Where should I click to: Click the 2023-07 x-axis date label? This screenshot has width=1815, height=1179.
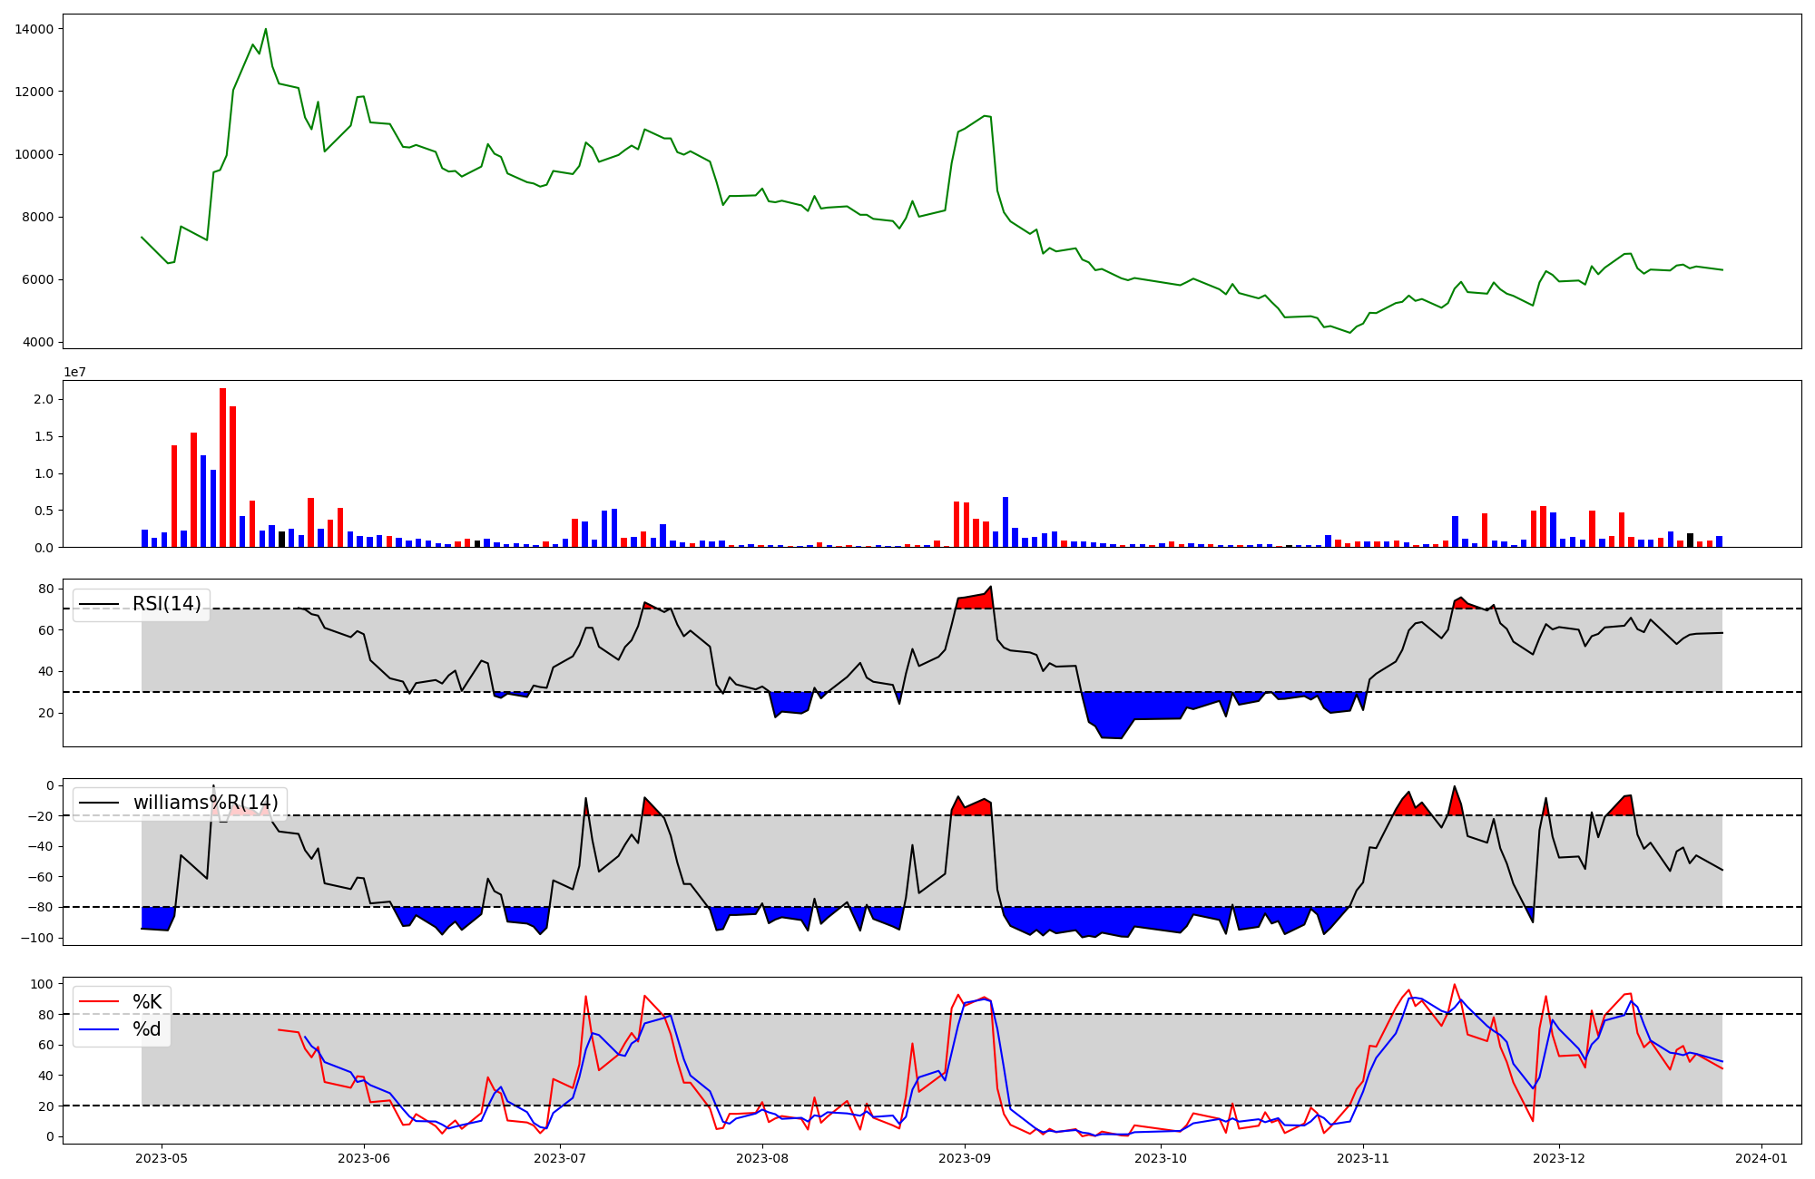pyautogui.click(x=560, y=1158)
